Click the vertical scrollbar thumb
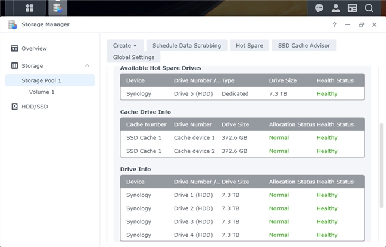This screenshot has height=247, width=386. tap(381, 165)
